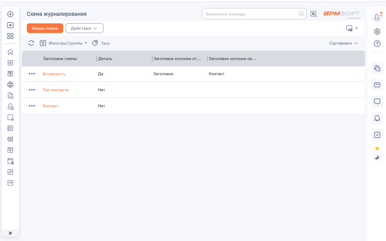Open notifications bell icon
Viewport: 386px width, 241px height.
(x=377, y=118)
